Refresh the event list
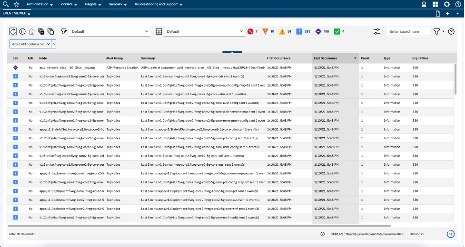The image size is (465, 247). click(x=13, y=31)
